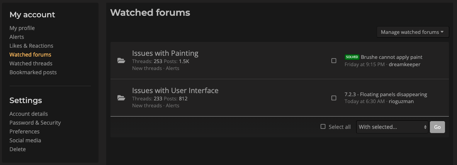This screenshot has height=165, width=457.
Task: Open Password & Security settings
Action: (35, 123)
